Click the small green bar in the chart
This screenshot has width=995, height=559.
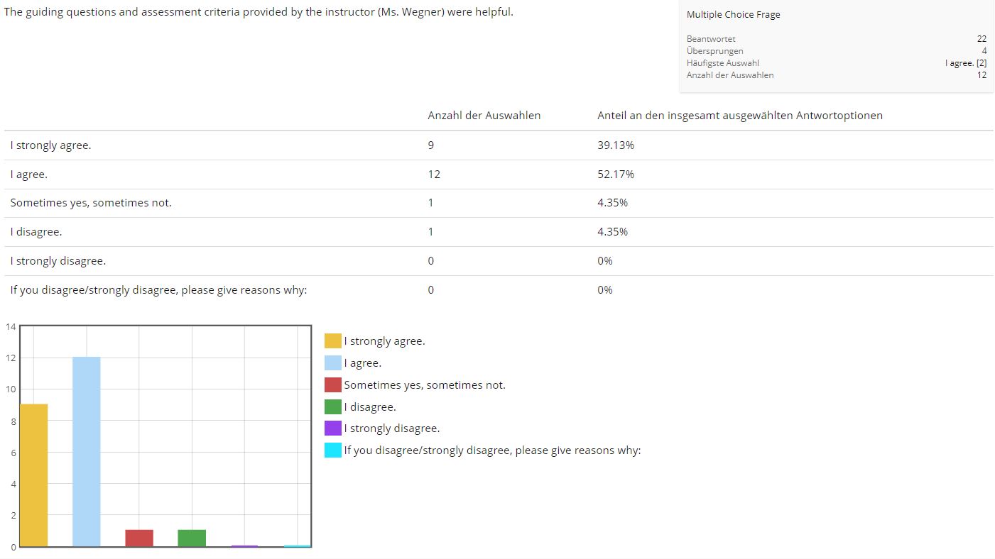pyautogui.click(x=192, y=538)
